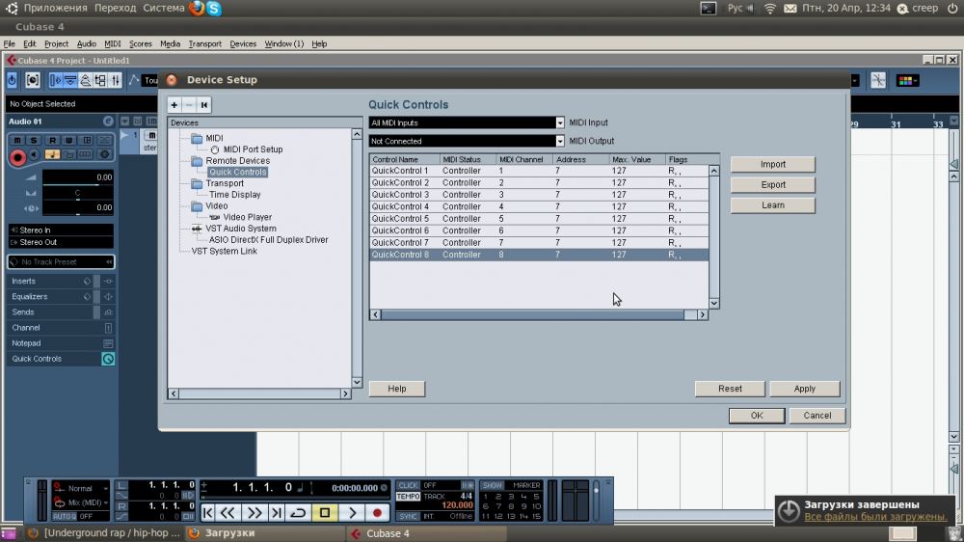Click the reset-to-first device icon
The height and width of the screenshot is (542, 964).
[x=204, y=105]
